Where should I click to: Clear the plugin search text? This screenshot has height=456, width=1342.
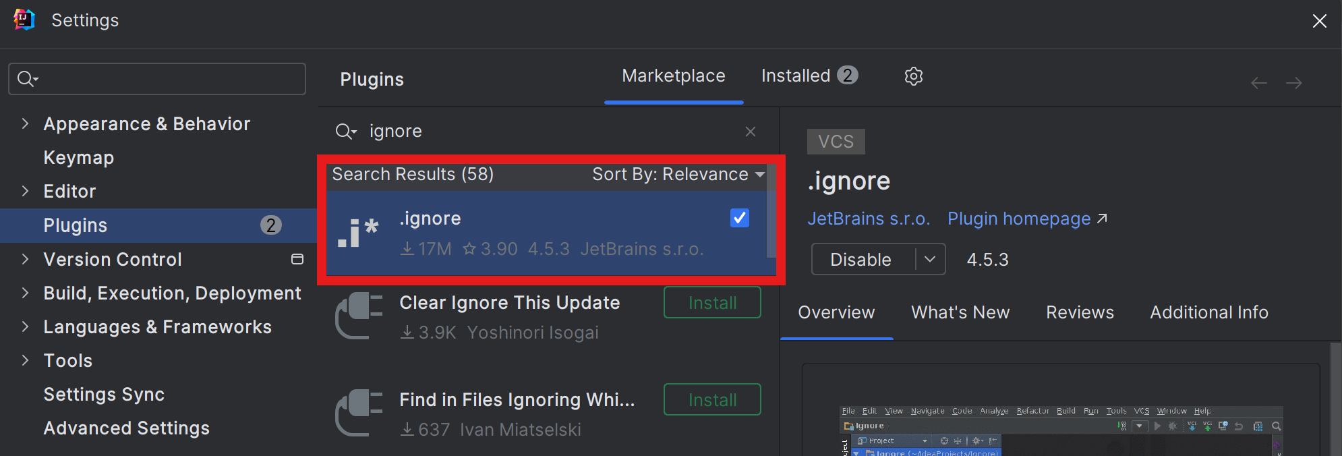(750, 132)
